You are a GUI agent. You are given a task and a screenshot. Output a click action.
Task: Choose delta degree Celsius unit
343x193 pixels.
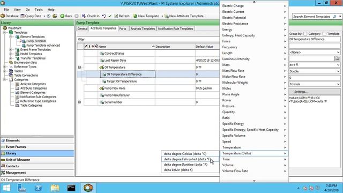click(x=190, y=154)
